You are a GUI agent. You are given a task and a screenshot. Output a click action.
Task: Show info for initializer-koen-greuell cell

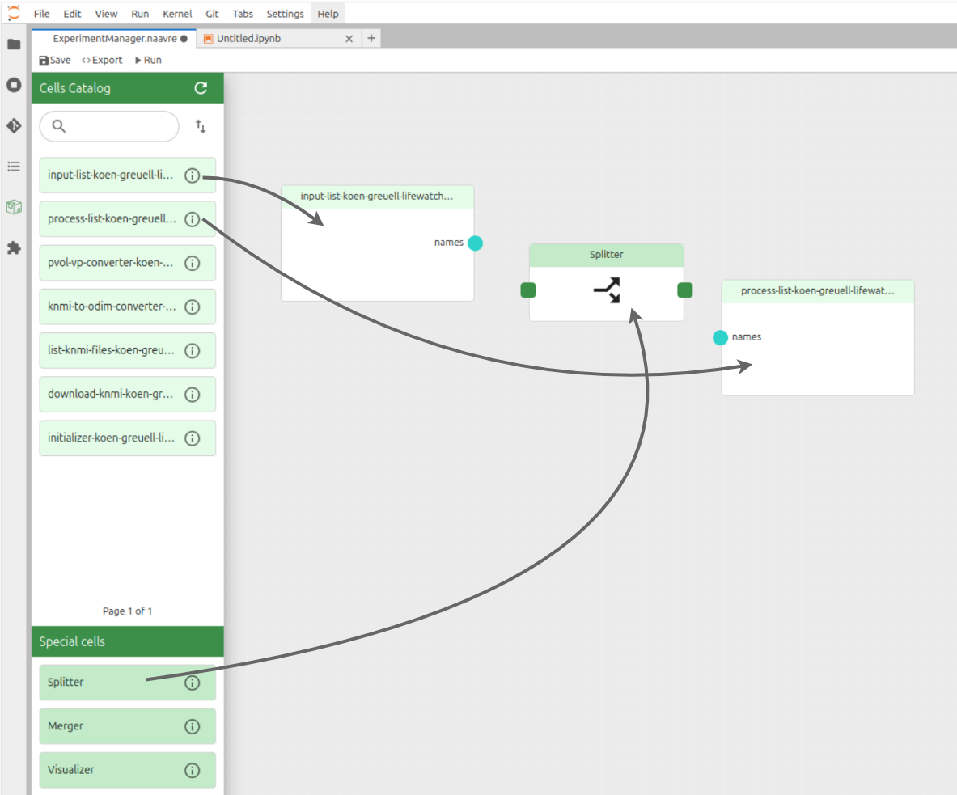193,438
